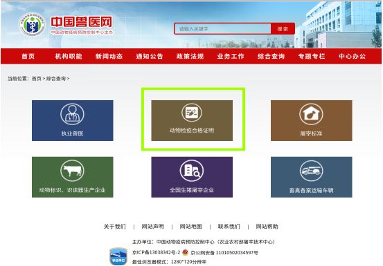Open the 网站帮助 footer link
The width and height of the screenshot is (383, 266).
click(x=267, y=227)
